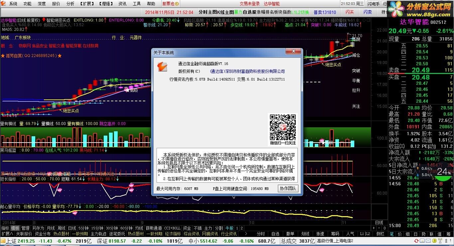Open the 报价 menu
The width and height of the screenshot is (454, 246).
56,4
